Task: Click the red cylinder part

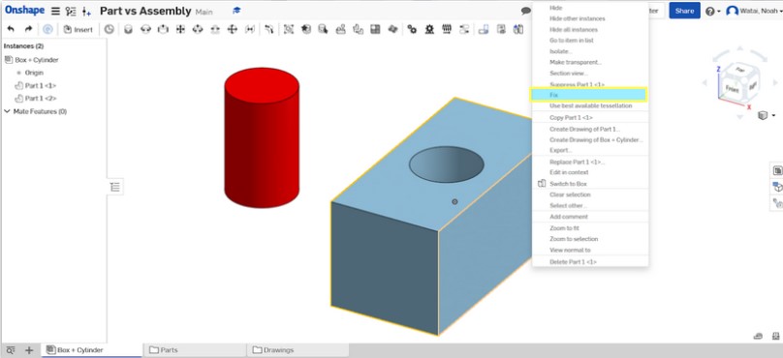Action: [x=262, y=137]
